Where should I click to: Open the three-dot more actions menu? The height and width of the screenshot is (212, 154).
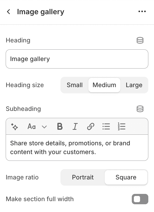142,11
